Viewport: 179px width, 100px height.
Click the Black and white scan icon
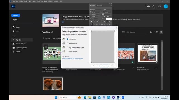point(63,47)
